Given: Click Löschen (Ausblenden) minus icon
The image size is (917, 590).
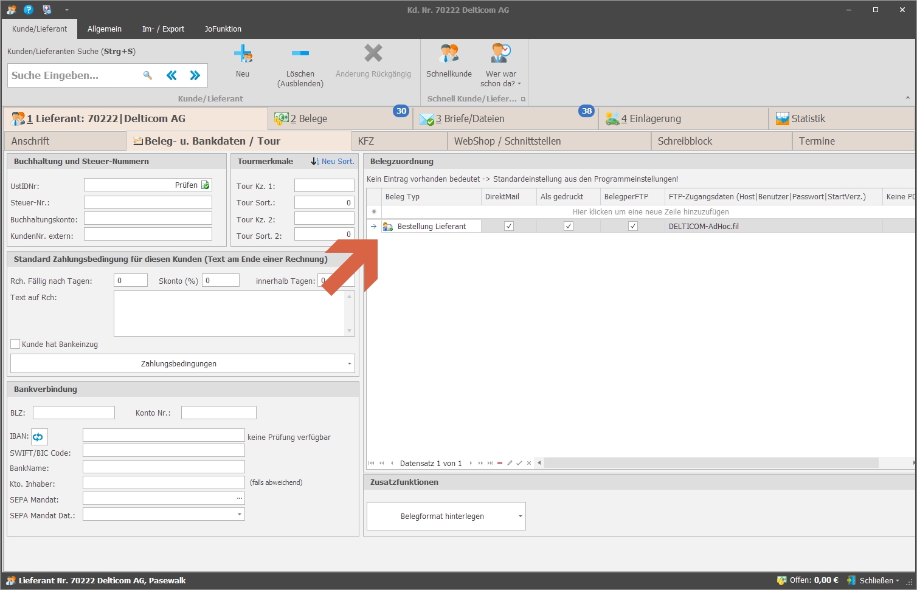Looking at the screenshot, I should pyautogui.click(x=300, y=65).
